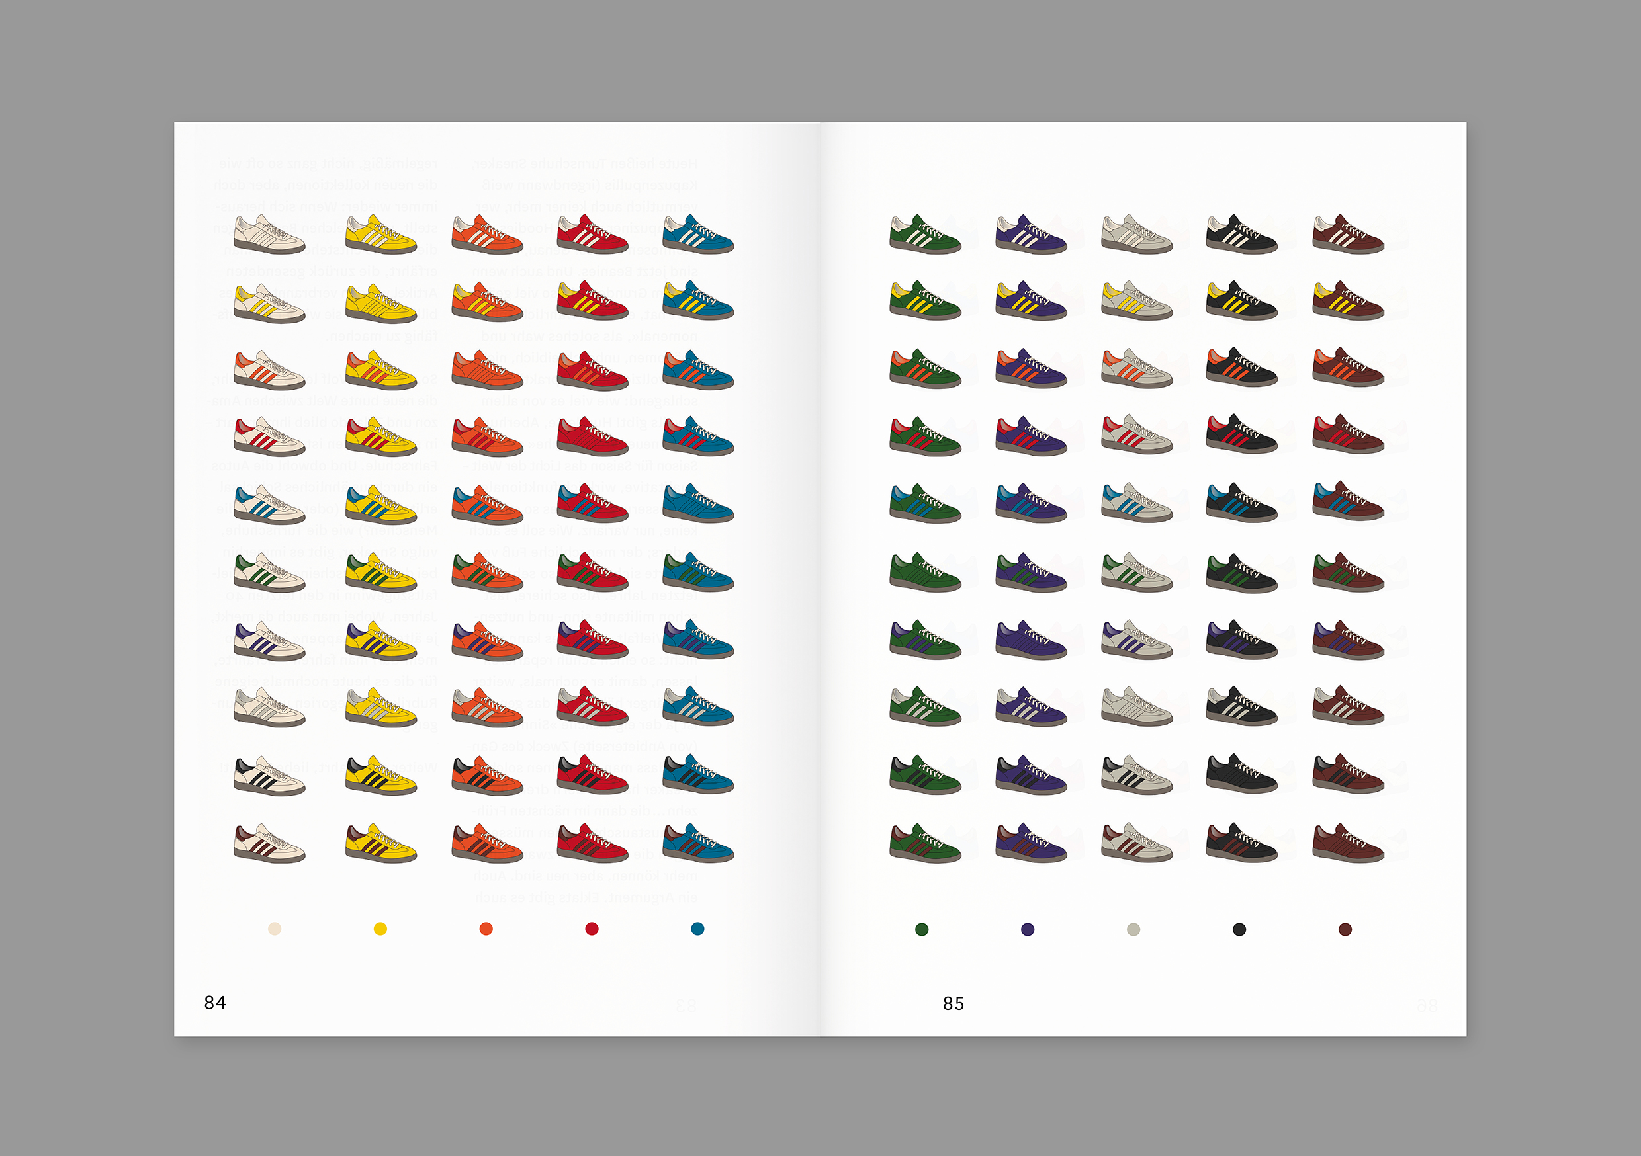Pick the black sneaker with red stripes
1641x1156 pixels.
(1242, 435)
